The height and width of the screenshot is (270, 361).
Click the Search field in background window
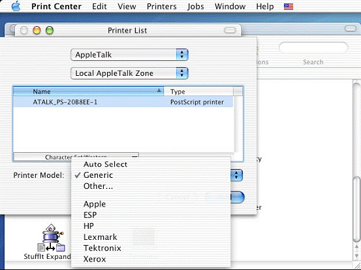(x=313, y=48)
